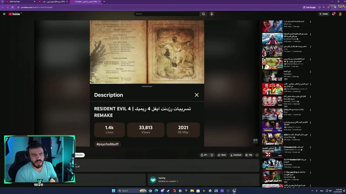Open YouTube notifications bell
This screenshot has height=194, width=346.
333,14
